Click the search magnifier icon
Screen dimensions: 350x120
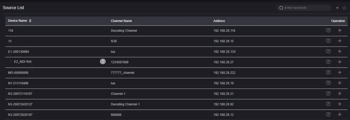281,8
